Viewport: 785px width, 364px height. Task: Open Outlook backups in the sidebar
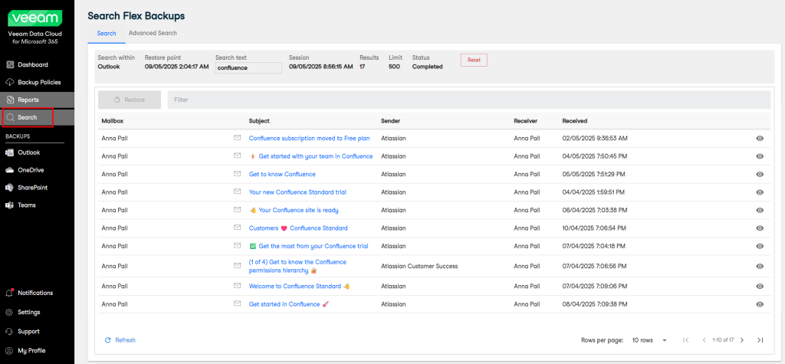coord(28,152)
